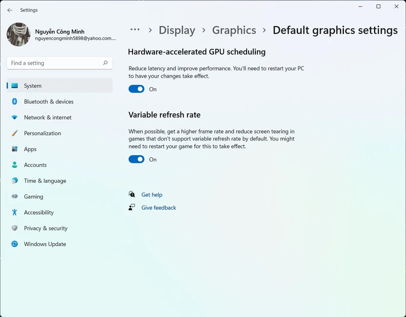This screenshot has width=406, height=317.
Task: Go to Bluetooth & devices
Action: 49,101
